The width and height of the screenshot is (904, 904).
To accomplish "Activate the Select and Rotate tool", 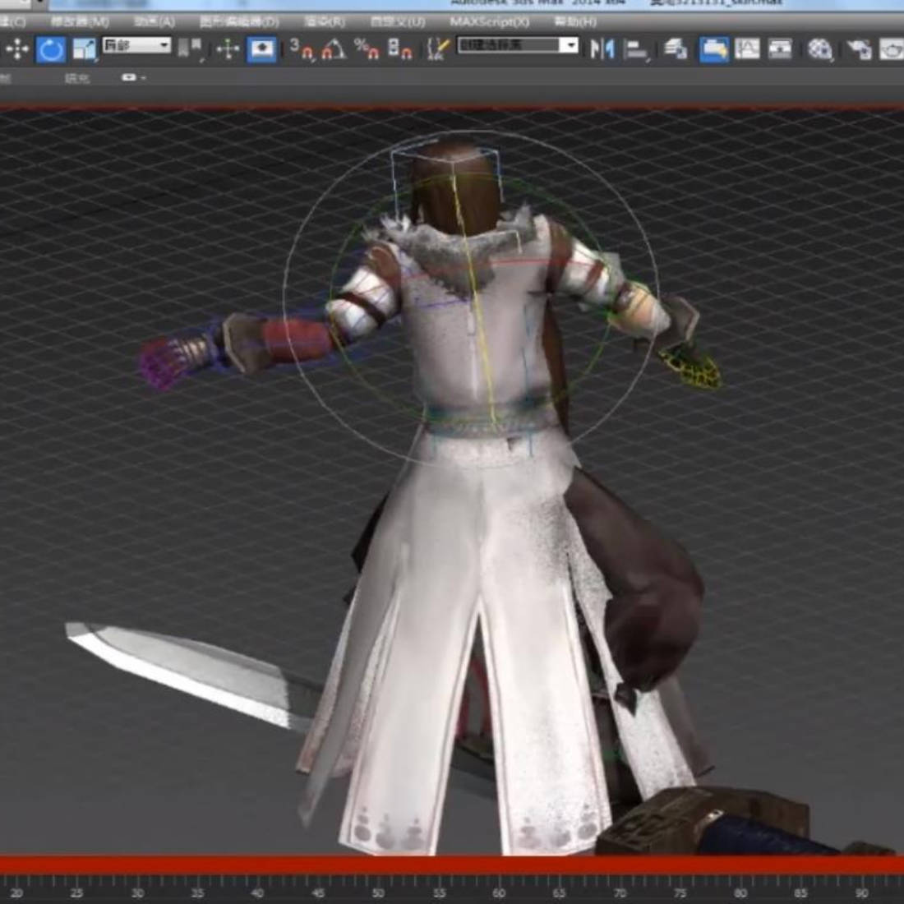I will (51, 49).
